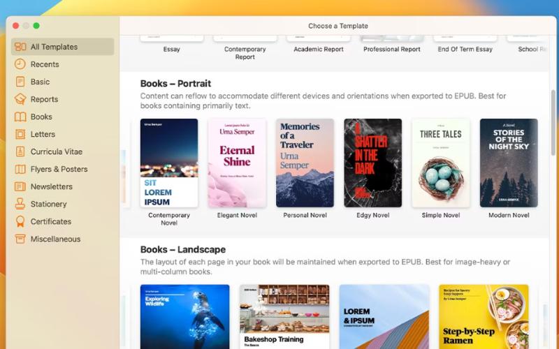The height and width of the screenshot is (349, 559).
Task: Select the Personal Novel 'Memories of a Traveler' cover
Action: click(305, 163)
